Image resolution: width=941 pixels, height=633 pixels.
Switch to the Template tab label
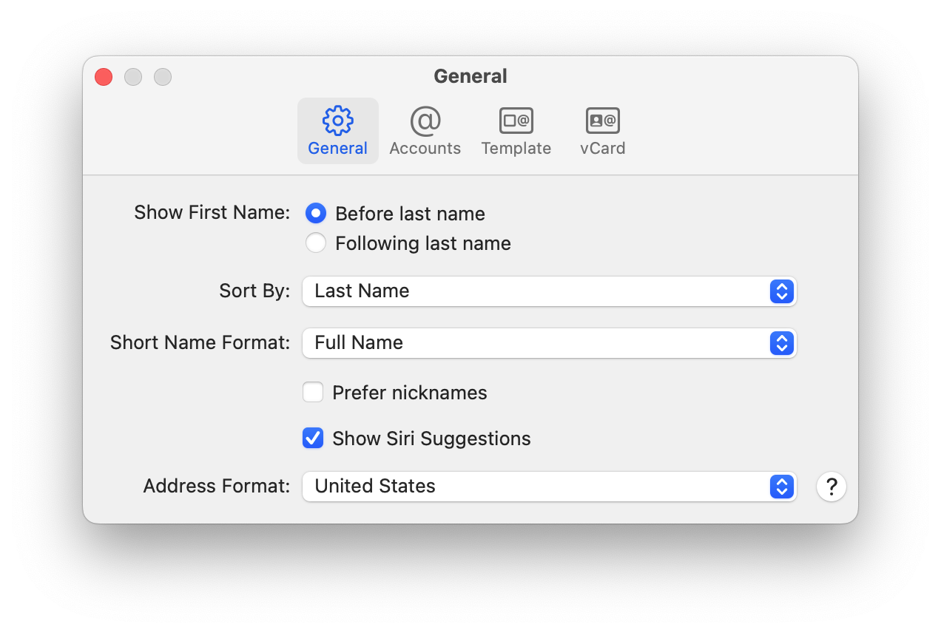[x=516, y=149]
